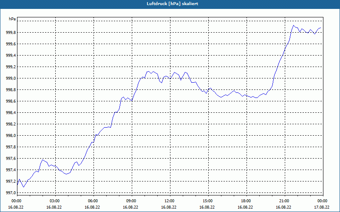Select the 998,6 axis value
The width and height of the screenshot is (340, 212).
[11, 101]
